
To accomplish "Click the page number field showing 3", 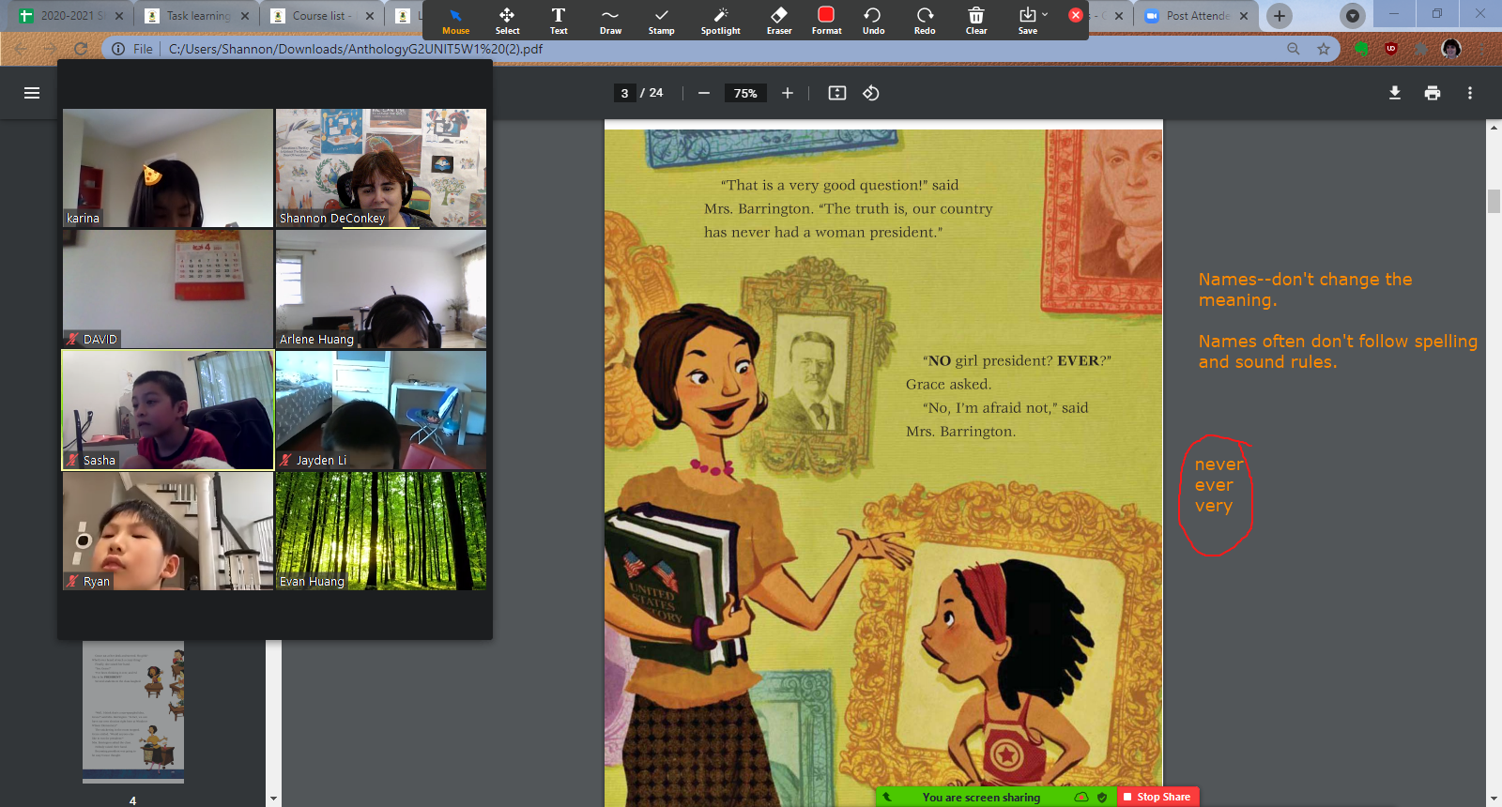I will (624, 93).
